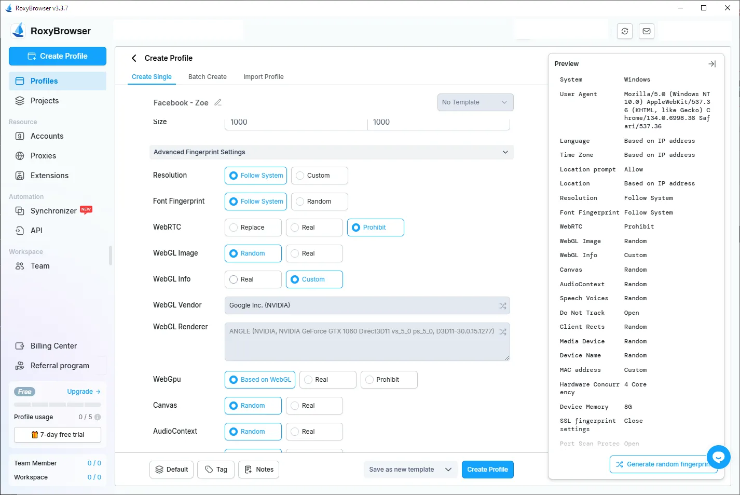Go to the Proxies page
The height and width of the screenshot is (495, 740).
coord(58,156)
